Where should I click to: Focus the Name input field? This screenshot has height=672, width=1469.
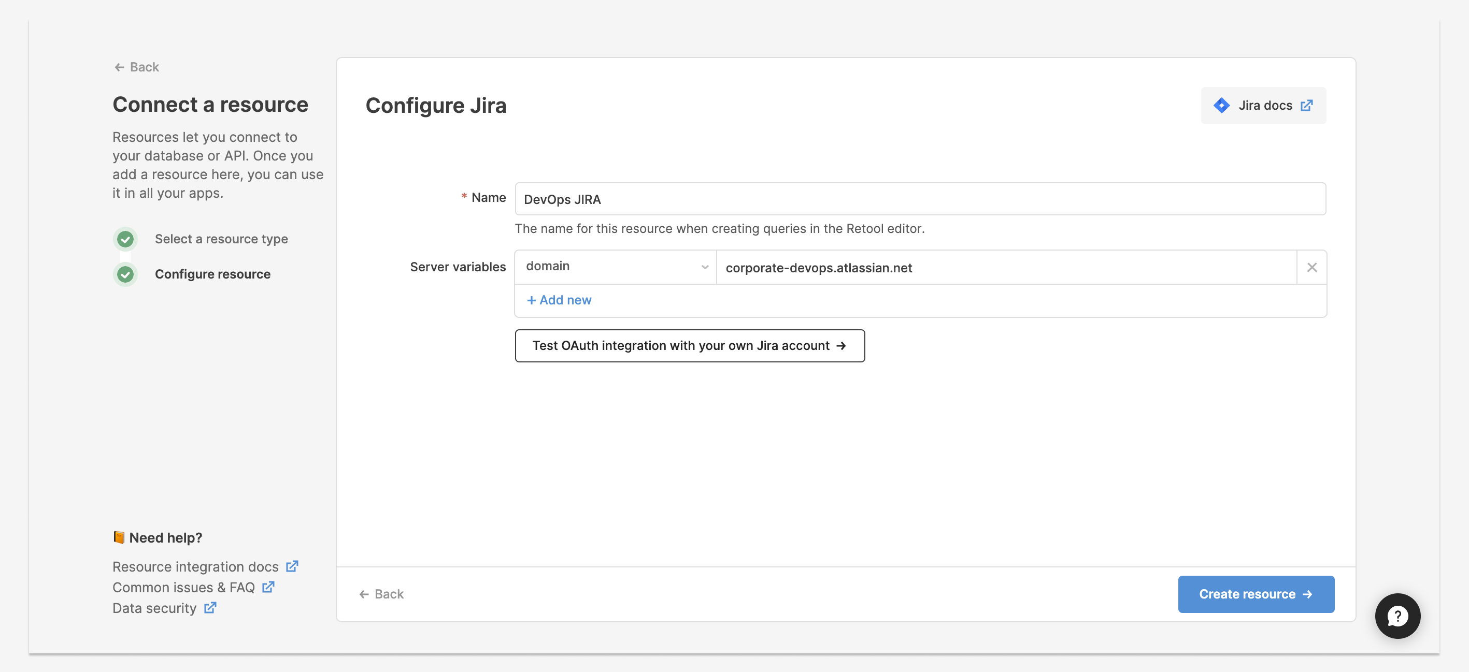920,199
